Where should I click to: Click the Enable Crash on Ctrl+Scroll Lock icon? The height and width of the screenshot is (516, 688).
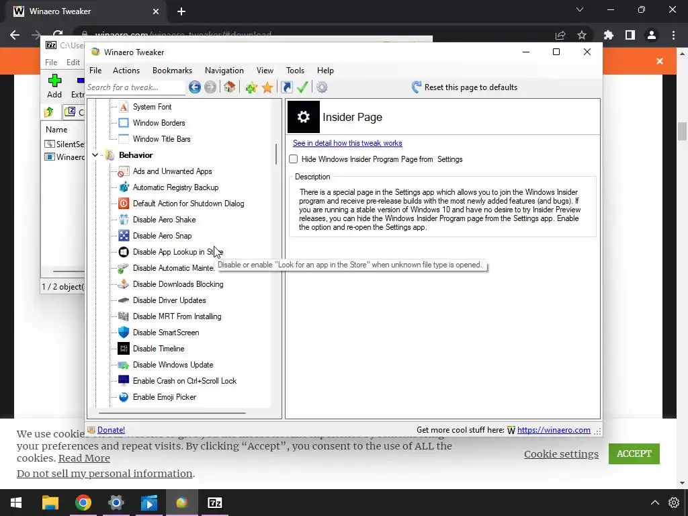[124, 381]
